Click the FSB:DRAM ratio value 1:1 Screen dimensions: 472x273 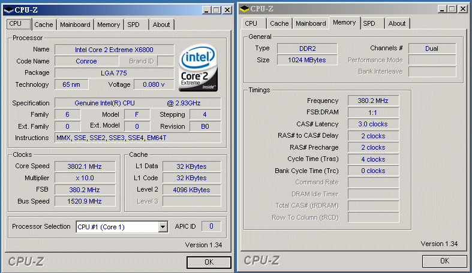click(373, 113)
